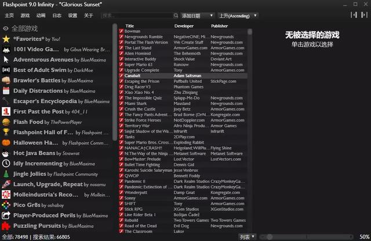Open the Flash Food playlist
Image resolution: width=371 pixels, height=241 pixels.
[56, 122]
